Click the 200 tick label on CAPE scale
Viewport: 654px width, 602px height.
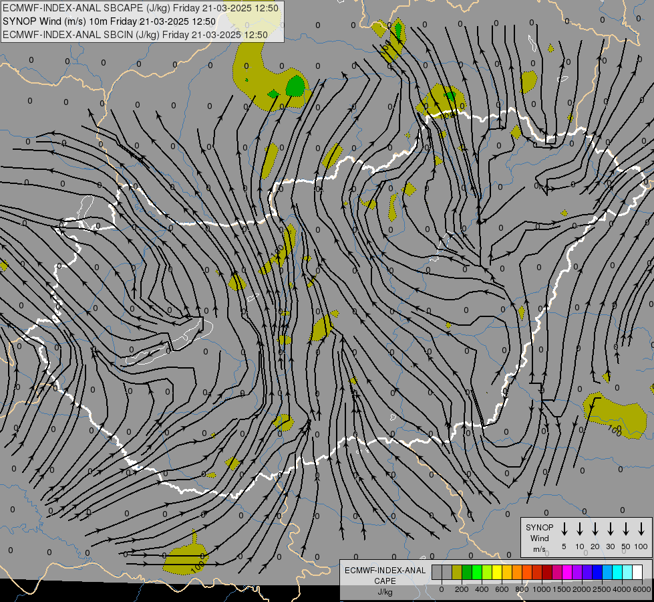pos(462,589)
